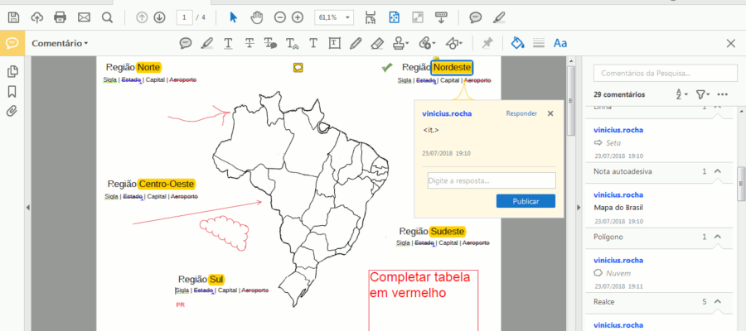Screen dimensions: 746x331
Task: Select the pencil drawing tool
Action: point(356,43)
